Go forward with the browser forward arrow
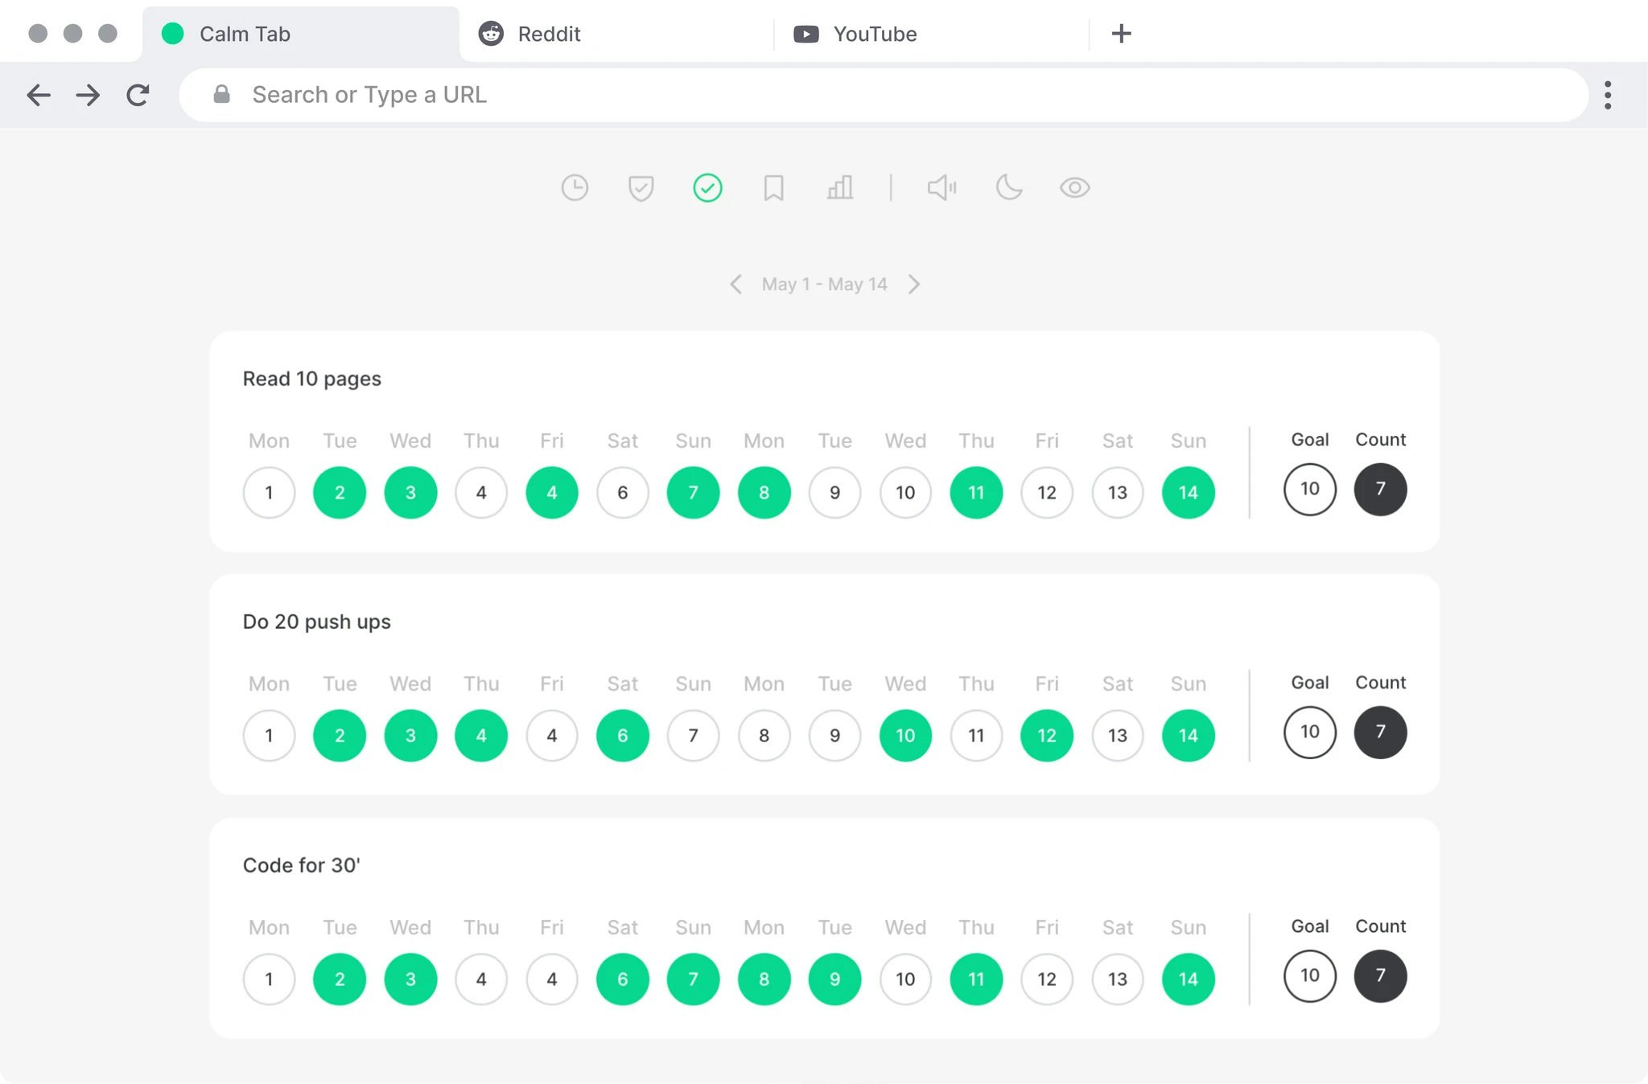 coord(88,95)
